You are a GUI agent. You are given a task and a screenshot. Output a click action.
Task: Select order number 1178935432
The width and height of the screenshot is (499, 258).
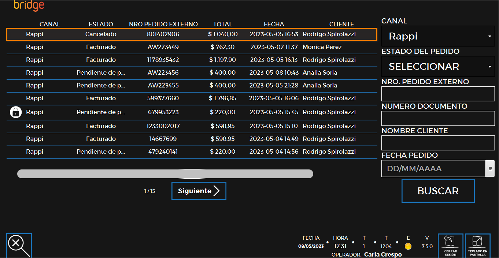[x=163, y=60]
